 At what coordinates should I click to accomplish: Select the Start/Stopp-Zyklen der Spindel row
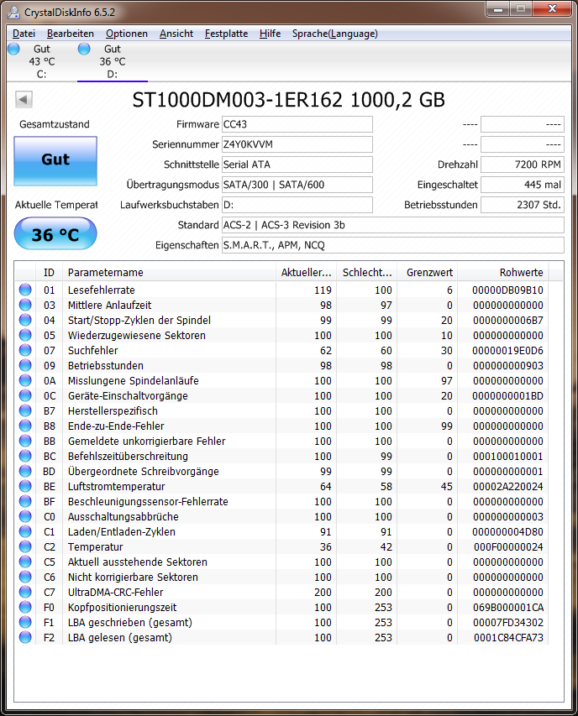click(281, 320)
